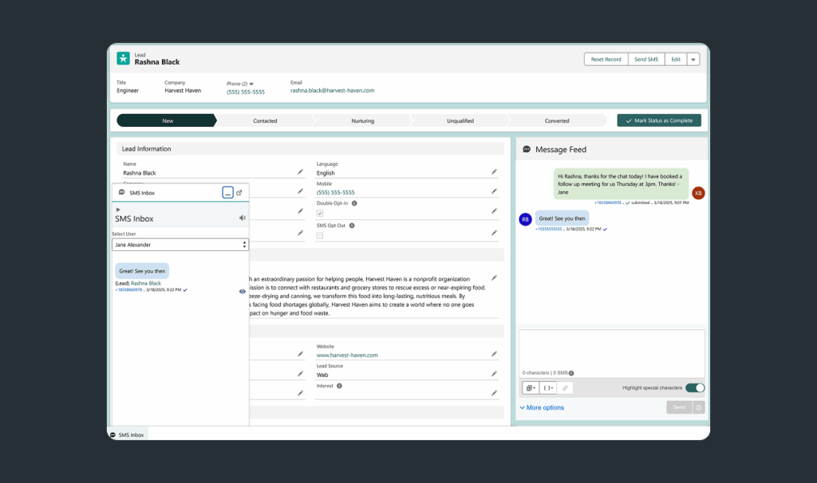
Task: Click the pencil edit icon beside Language
Action: tap(494, 171)
